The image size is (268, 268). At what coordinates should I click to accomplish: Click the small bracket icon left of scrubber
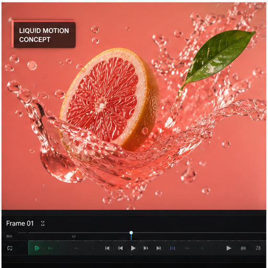pyautogui.click(x=9, y=236)
